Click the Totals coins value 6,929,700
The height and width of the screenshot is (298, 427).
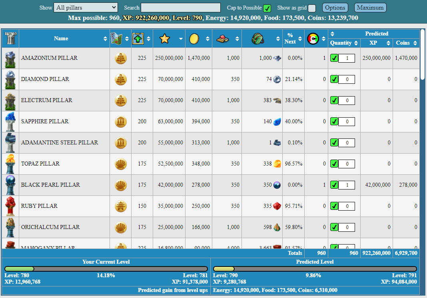point(406,253)
